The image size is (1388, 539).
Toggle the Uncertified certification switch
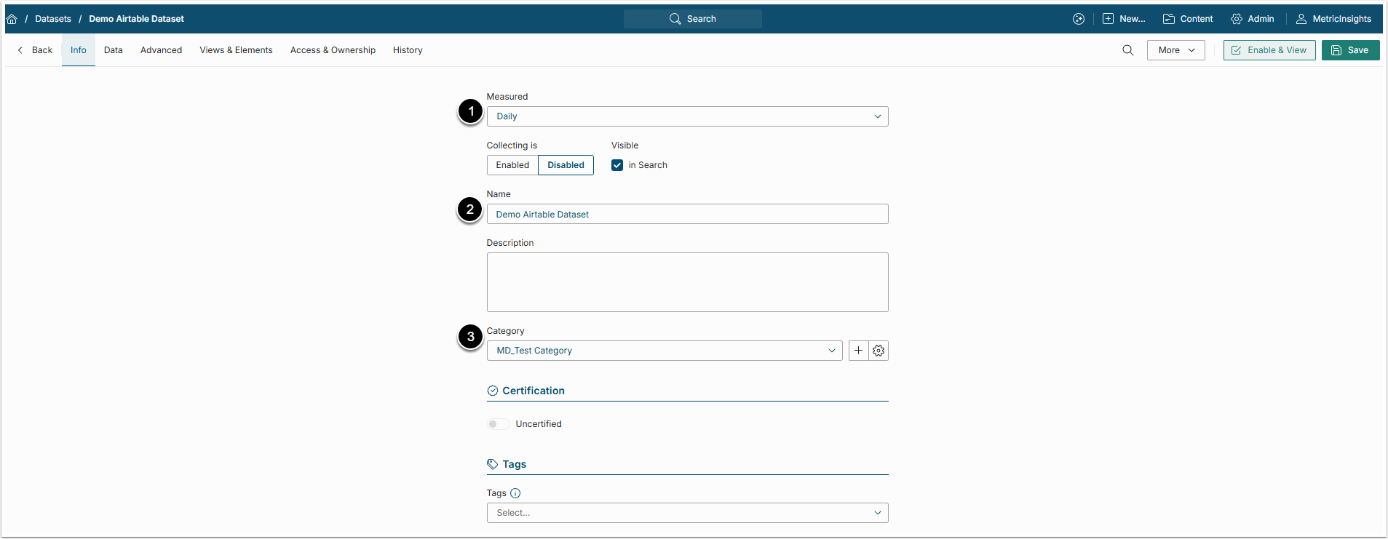pos(498,424)
